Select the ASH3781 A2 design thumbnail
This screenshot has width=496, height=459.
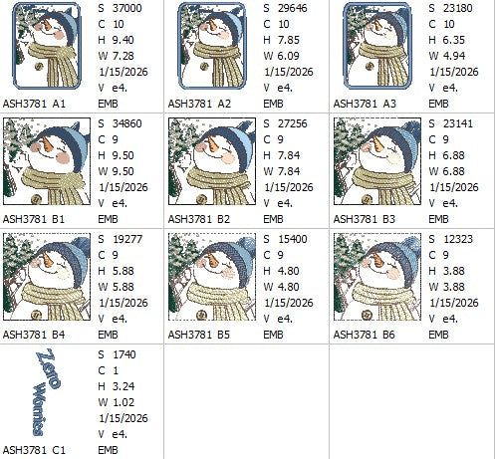(212, 46)
